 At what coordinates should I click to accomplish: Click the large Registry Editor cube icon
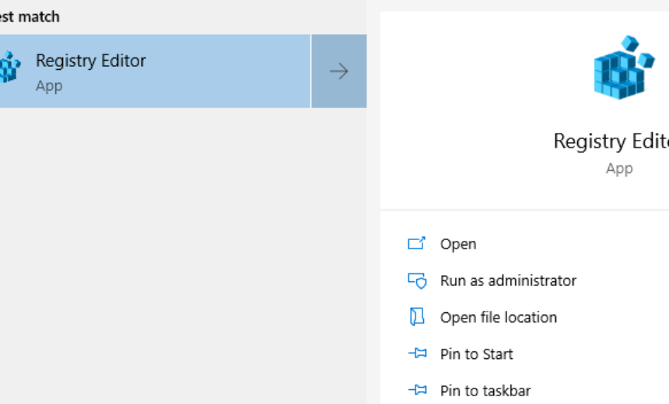(x=624, y=68)
